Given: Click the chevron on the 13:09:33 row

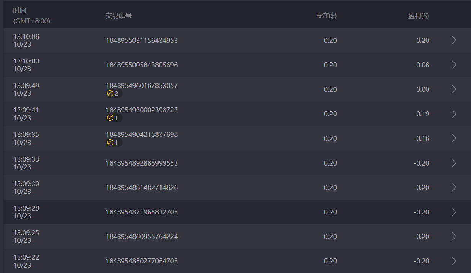Looking at the screenshot, I should pos(454,163).
